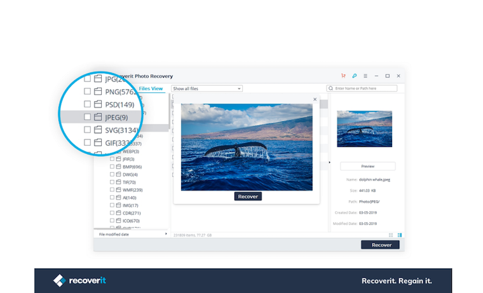Check the ICO(670) checkbox
483x293 pixels.
pos(112,221)
